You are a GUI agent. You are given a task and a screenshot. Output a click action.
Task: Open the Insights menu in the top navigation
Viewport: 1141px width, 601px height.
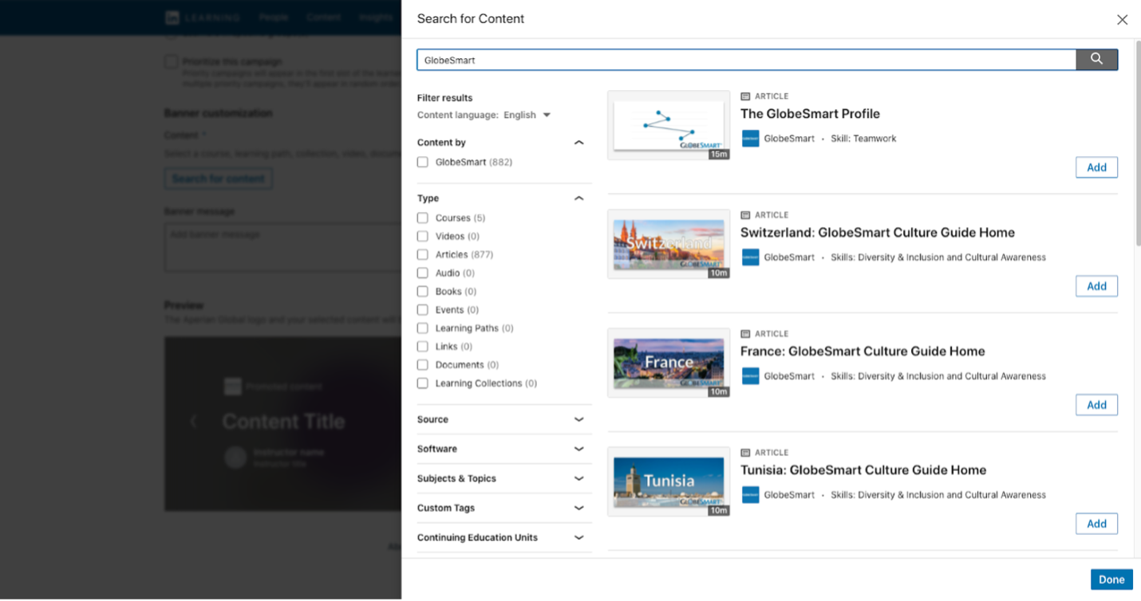pos(375,17)
